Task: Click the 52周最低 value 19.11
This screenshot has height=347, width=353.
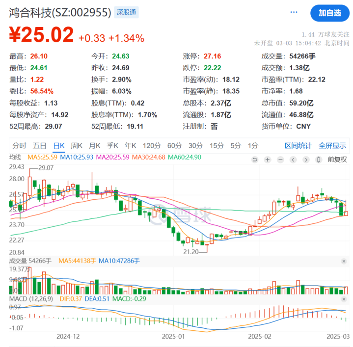Action: point(135,126)
